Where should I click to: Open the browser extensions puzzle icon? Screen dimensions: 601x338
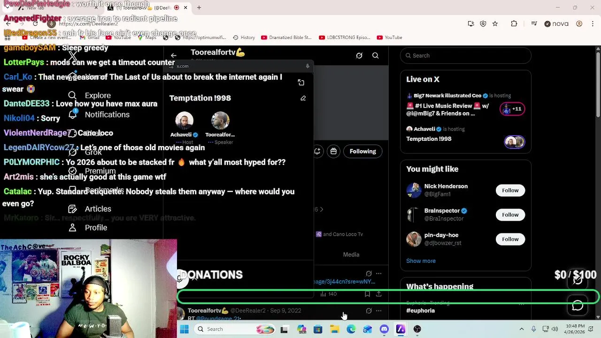514,24
